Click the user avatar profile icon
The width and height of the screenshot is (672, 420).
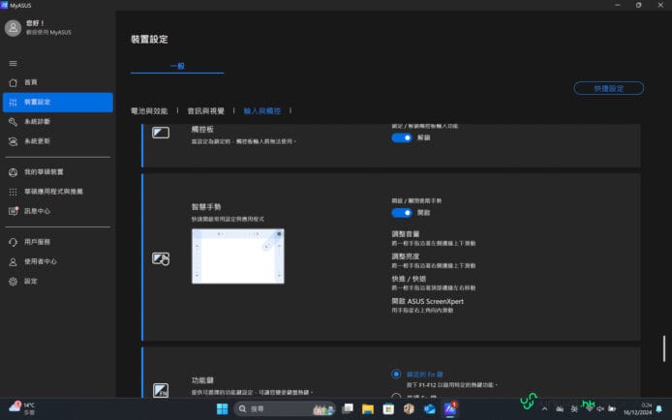(x=14, y=28)
